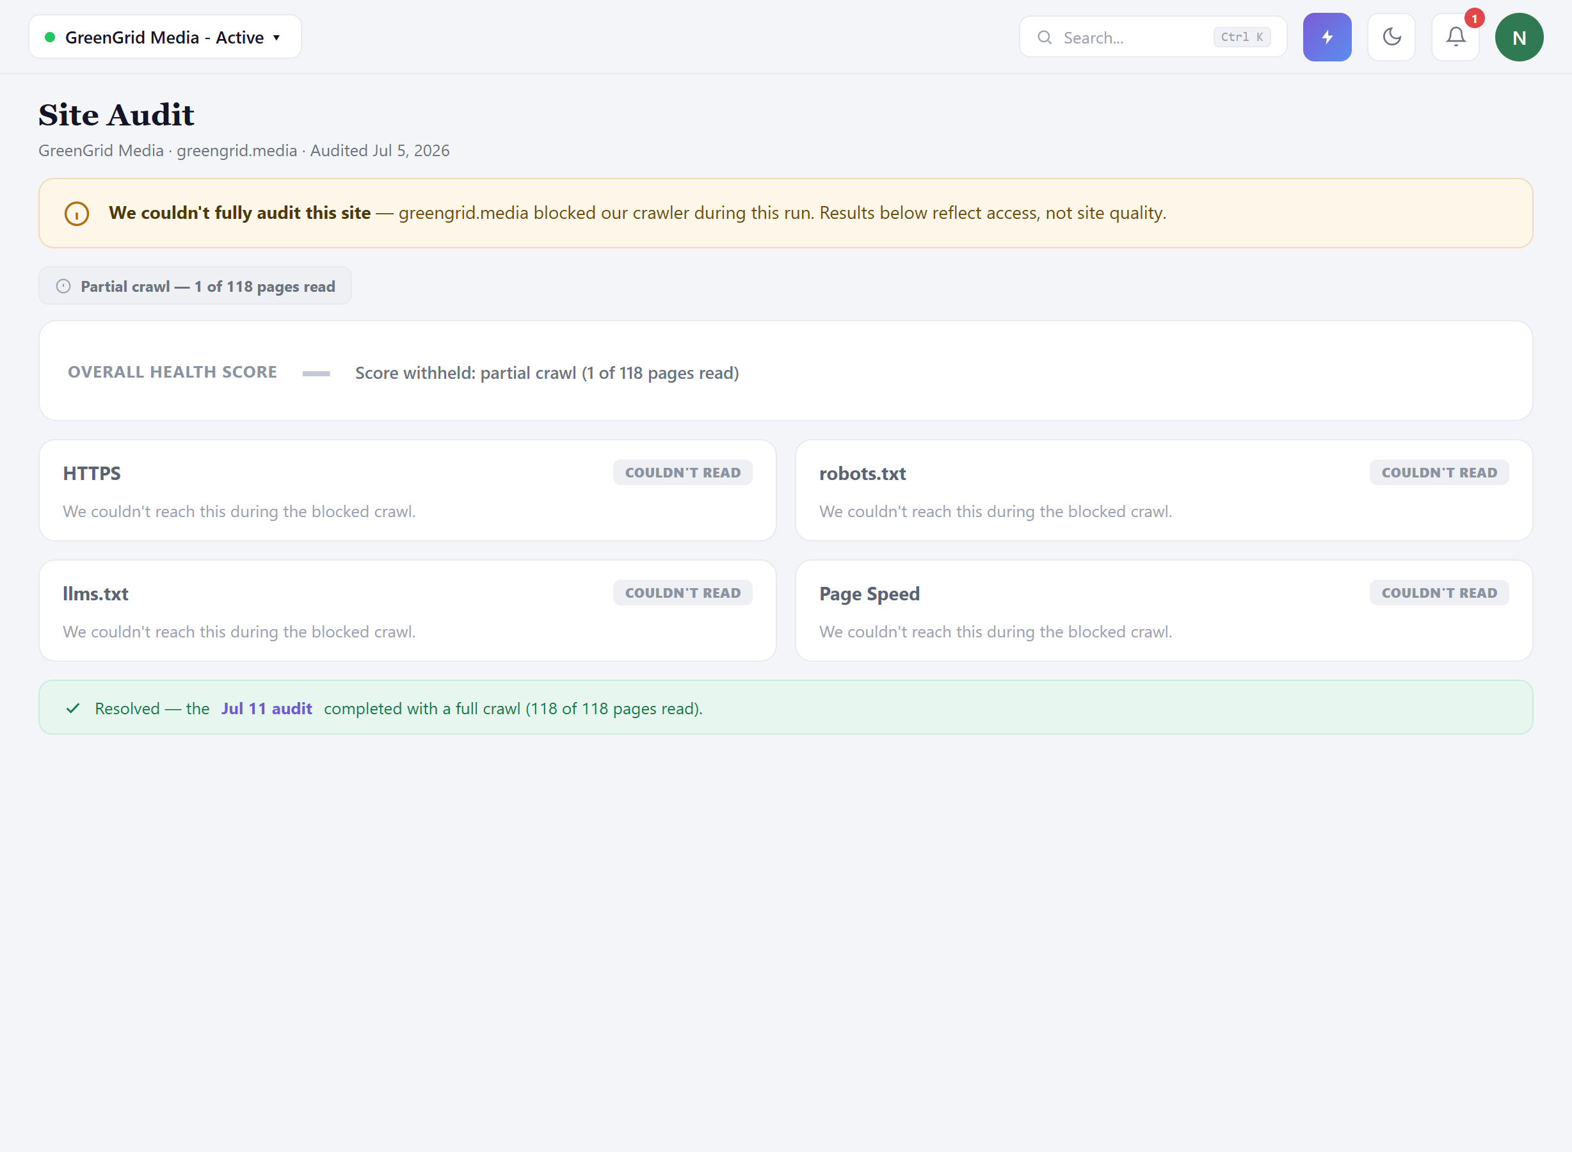The height and width of the screenshot is (1152, 1572).
Task: Click the red notification count badge
Action: (x=1473, y=19)
